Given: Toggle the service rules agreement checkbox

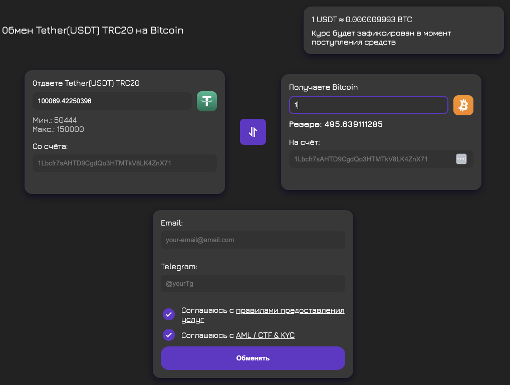Looking at the screenshot, I should coord(169,314).
